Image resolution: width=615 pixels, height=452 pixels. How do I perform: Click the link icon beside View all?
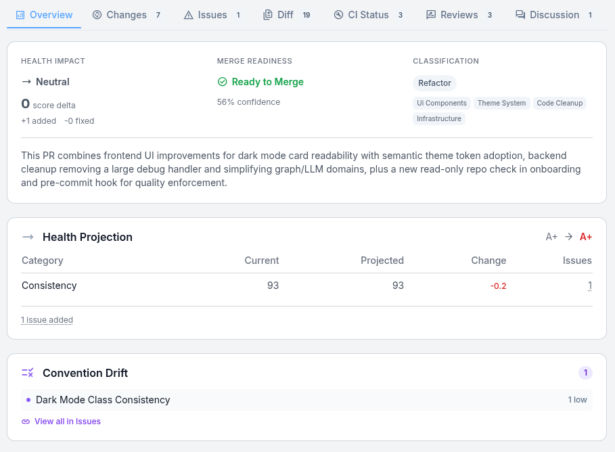pyautogui.click(x=26, y=422)
